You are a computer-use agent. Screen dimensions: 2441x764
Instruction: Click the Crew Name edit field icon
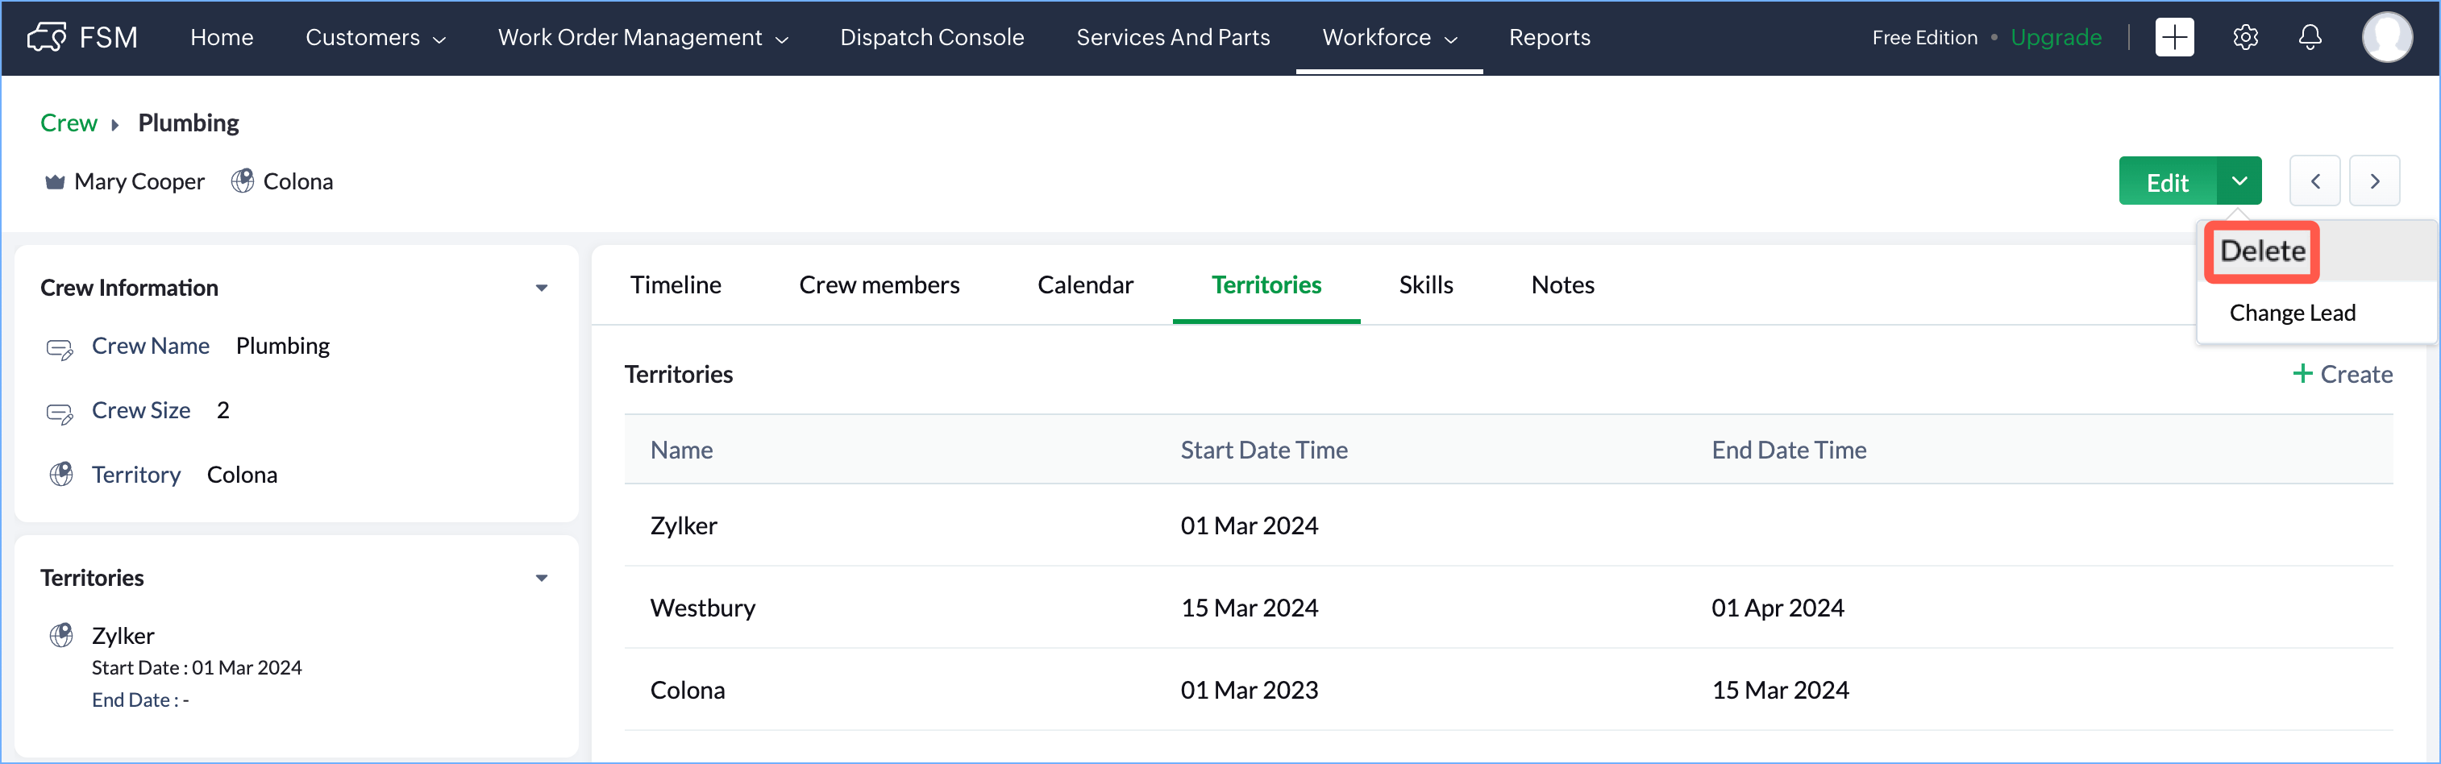[x=60, y=349]
